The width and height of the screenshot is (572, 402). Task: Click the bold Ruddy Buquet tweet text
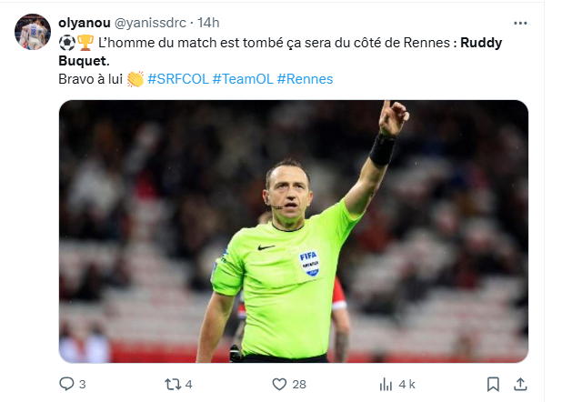coord(280,52)
